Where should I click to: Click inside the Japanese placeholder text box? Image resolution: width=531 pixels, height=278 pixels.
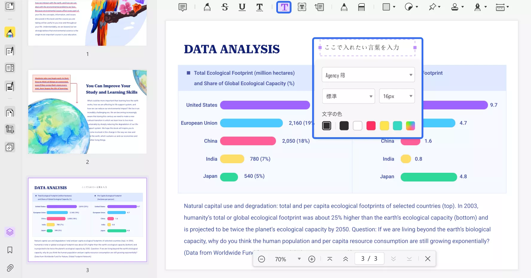[367, 48]
